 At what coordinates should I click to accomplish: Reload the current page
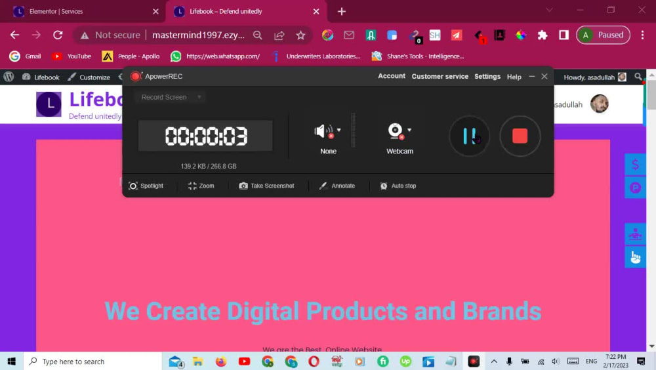58,35
